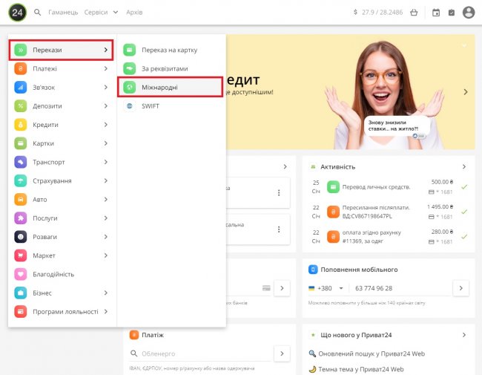Click the SWIFT globe icon
Screen dimensions: 482x375
coord(129,106)
